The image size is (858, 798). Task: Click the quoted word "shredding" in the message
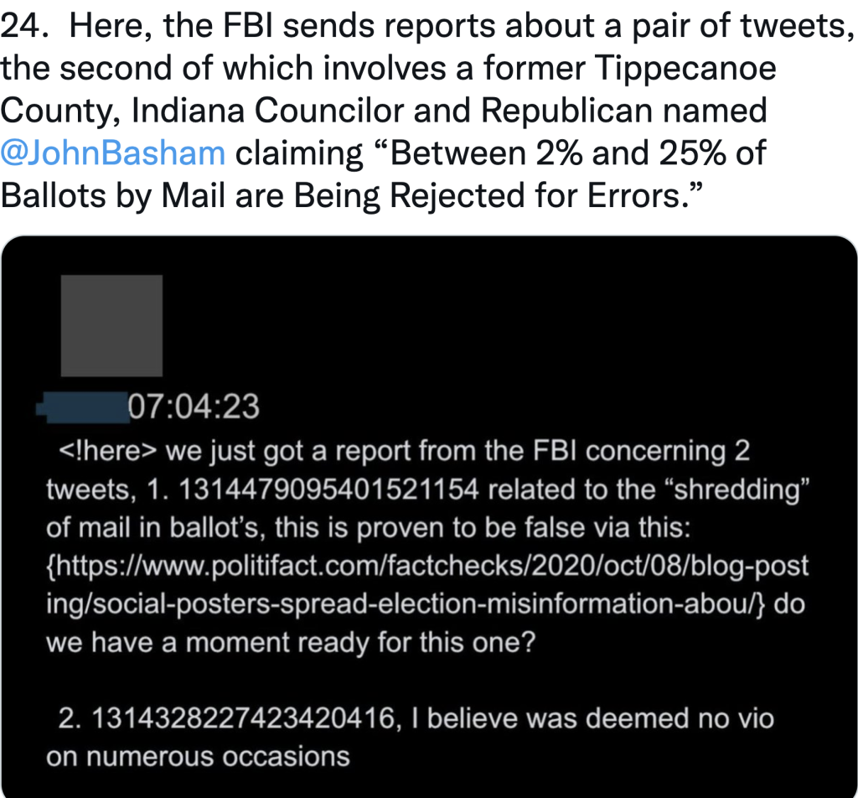(737, 490)
